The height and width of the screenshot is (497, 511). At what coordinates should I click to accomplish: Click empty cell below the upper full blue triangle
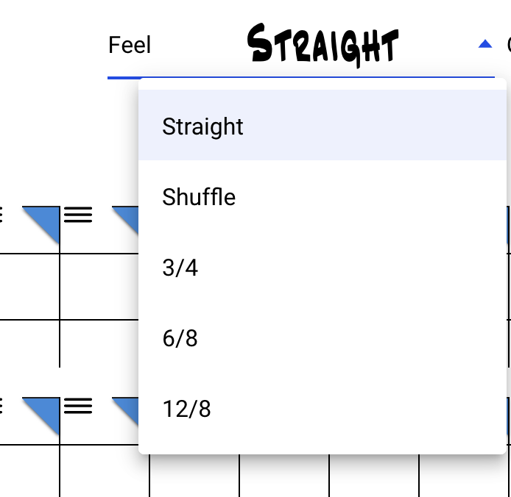pyautogui.click(x=29, y=287)
